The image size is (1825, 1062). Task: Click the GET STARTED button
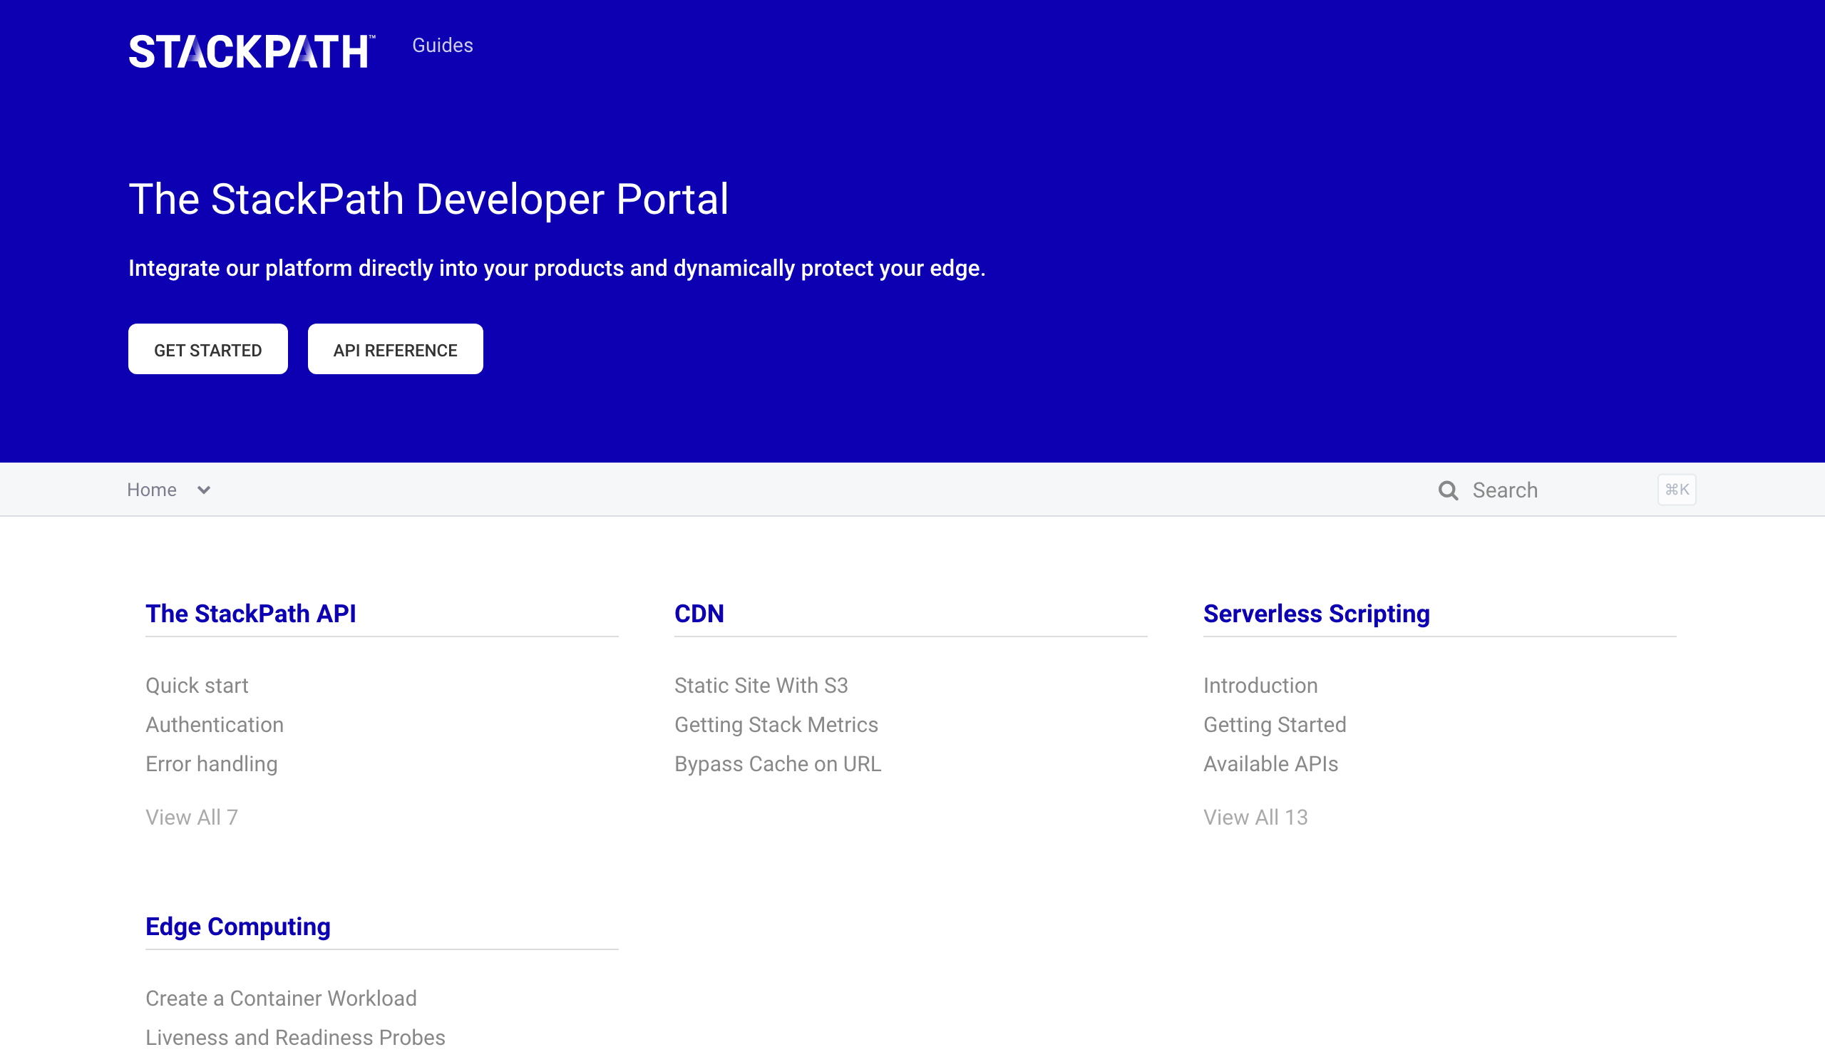(x=208, y=349)
